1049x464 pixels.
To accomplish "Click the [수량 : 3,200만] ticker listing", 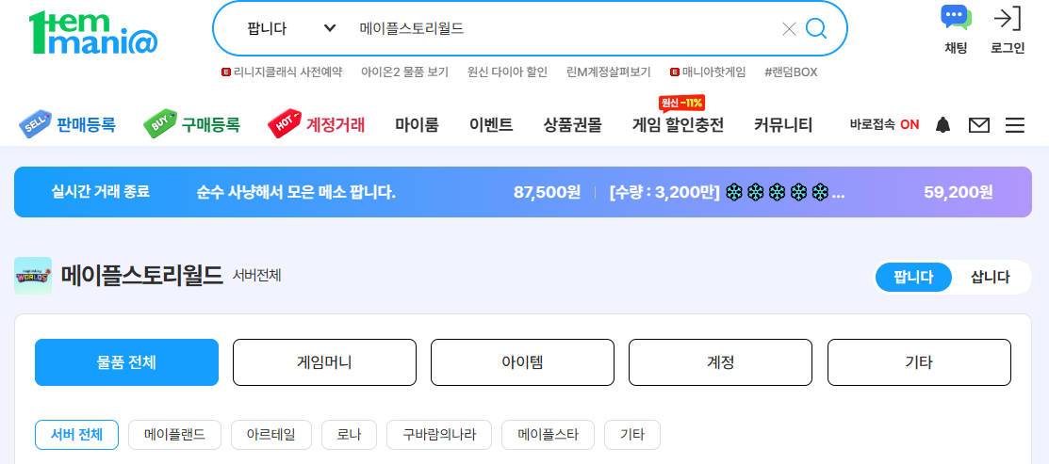I will tap(728, 192).
